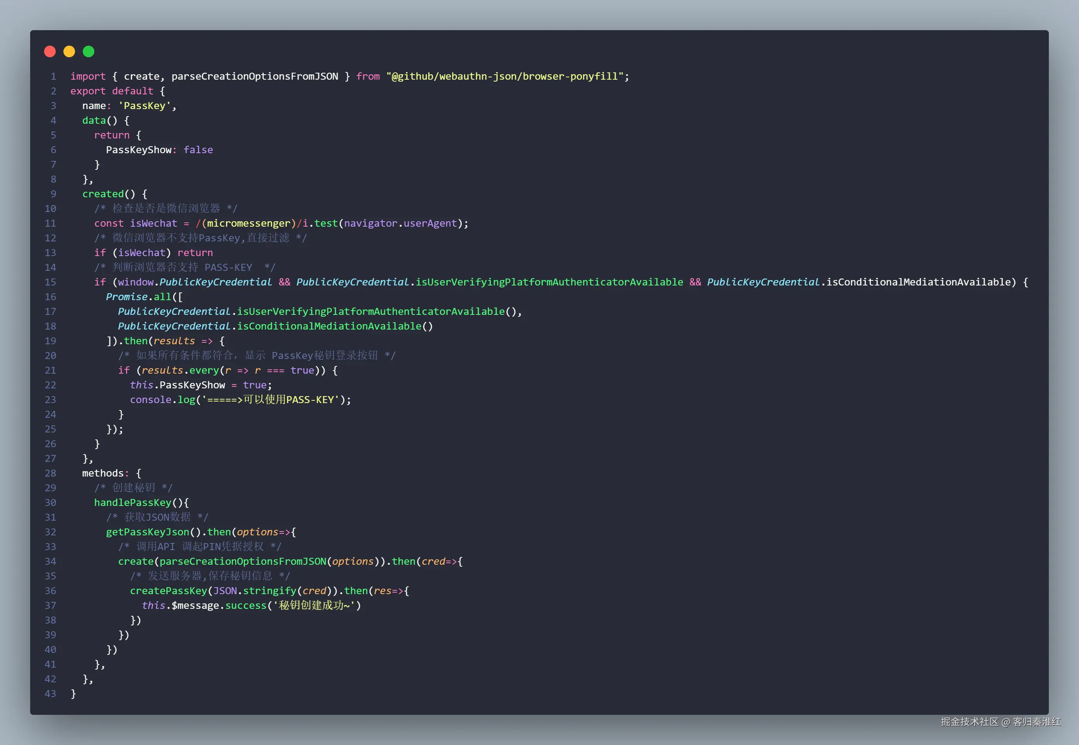Click the getPassKeyJson function call

(147, 532)
